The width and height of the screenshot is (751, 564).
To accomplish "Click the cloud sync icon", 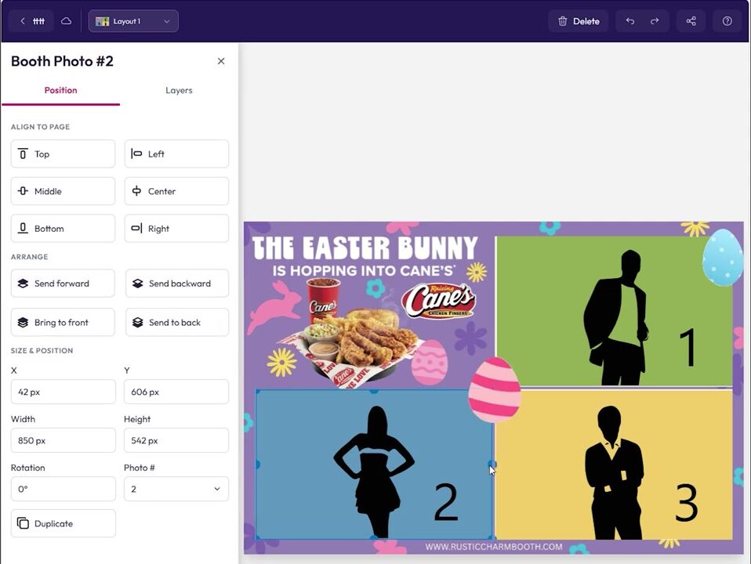I will tap(66, 21).
